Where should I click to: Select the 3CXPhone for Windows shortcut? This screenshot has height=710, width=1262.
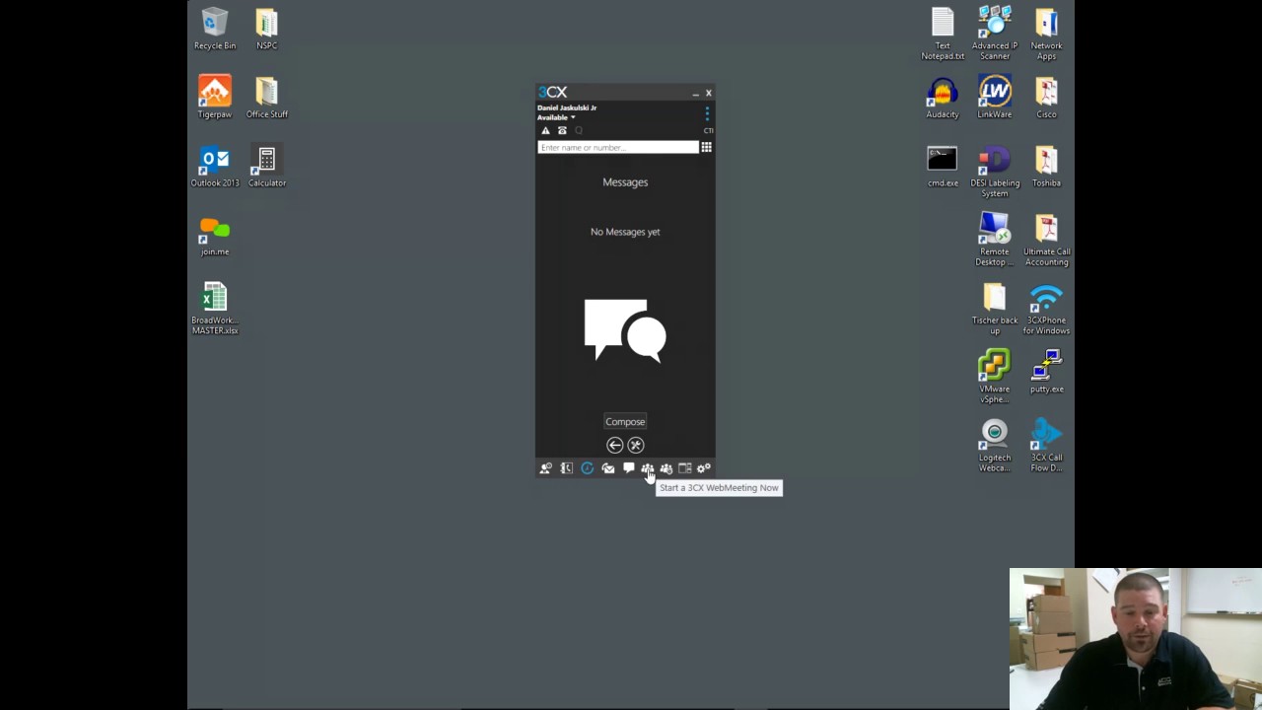point(1047,308)
